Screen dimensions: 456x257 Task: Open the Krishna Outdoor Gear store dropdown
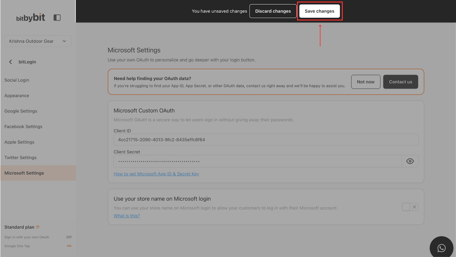click(x=38, y=41)
